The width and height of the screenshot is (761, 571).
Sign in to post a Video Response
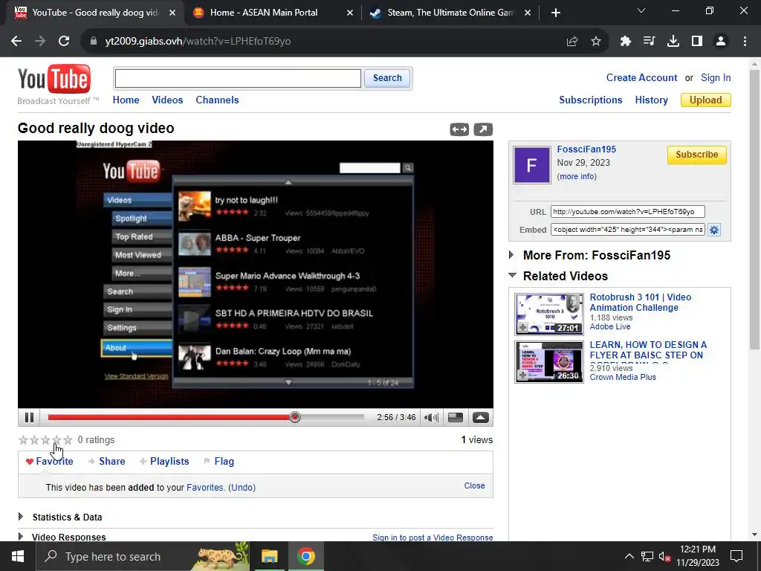433,538
